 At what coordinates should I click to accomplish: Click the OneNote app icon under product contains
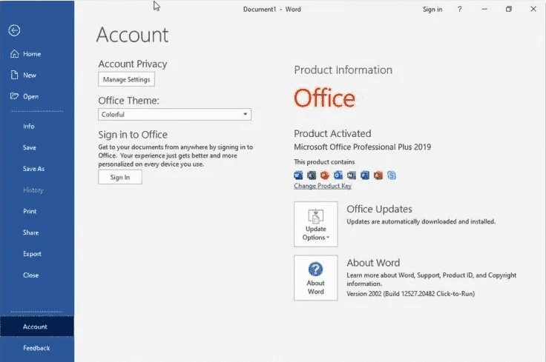352,175
